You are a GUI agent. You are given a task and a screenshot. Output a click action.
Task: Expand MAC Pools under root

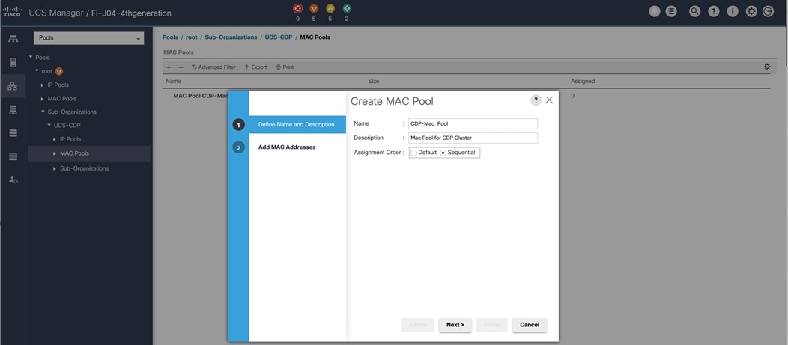tap(43, 99)
